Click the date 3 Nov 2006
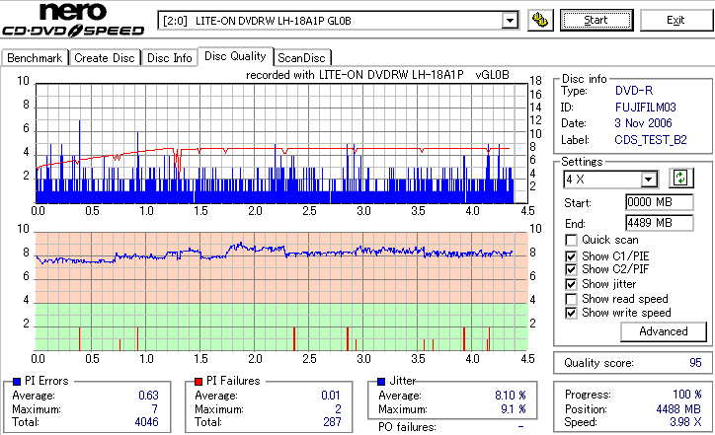 pos(643,123)
